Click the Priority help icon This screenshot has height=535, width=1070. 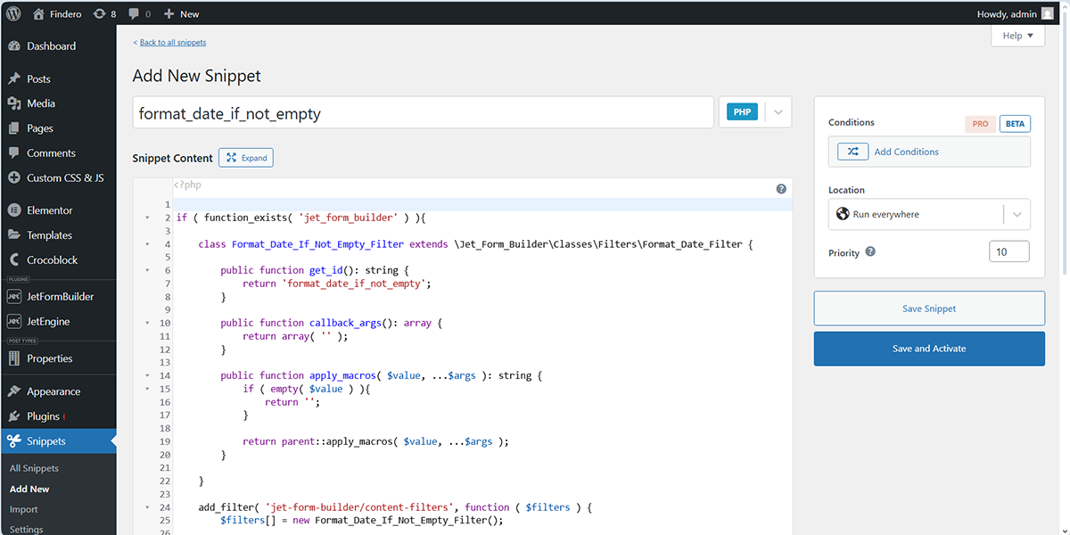(870, 251)
